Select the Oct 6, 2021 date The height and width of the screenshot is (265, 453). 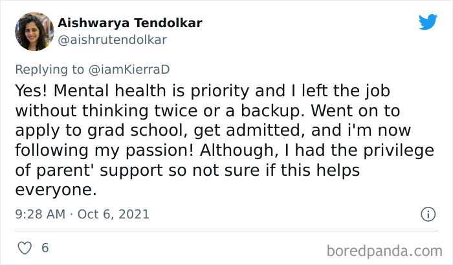pyautogui.click(x=113, y=214)
